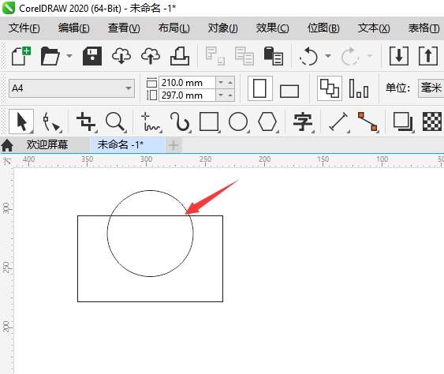
Task: Toggle portrait page orientation
Action: tap(260, 88)
